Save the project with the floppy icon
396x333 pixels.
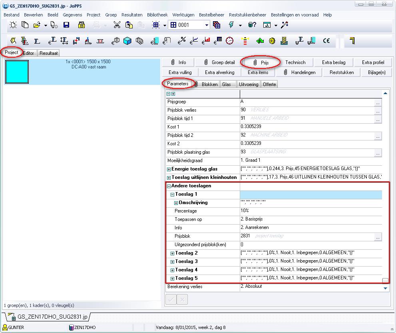(x=66, y=25)
